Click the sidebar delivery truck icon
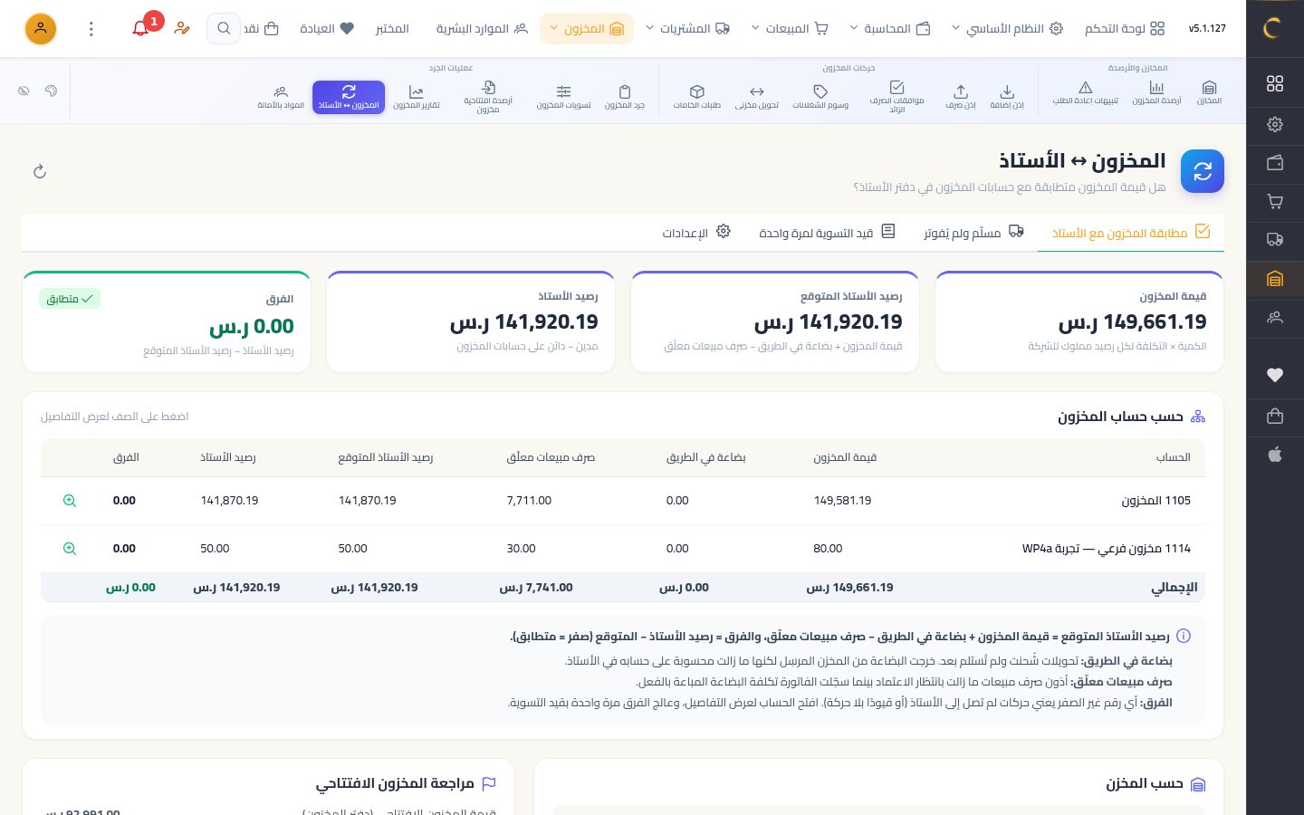The width and height of the screenshot is (1304, 815). (1275, 240)
